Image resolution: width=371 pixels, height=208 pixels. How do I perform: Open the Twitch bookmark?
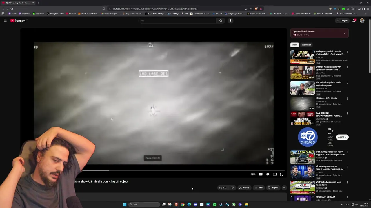pyautogui.click(x=12, y=14)
